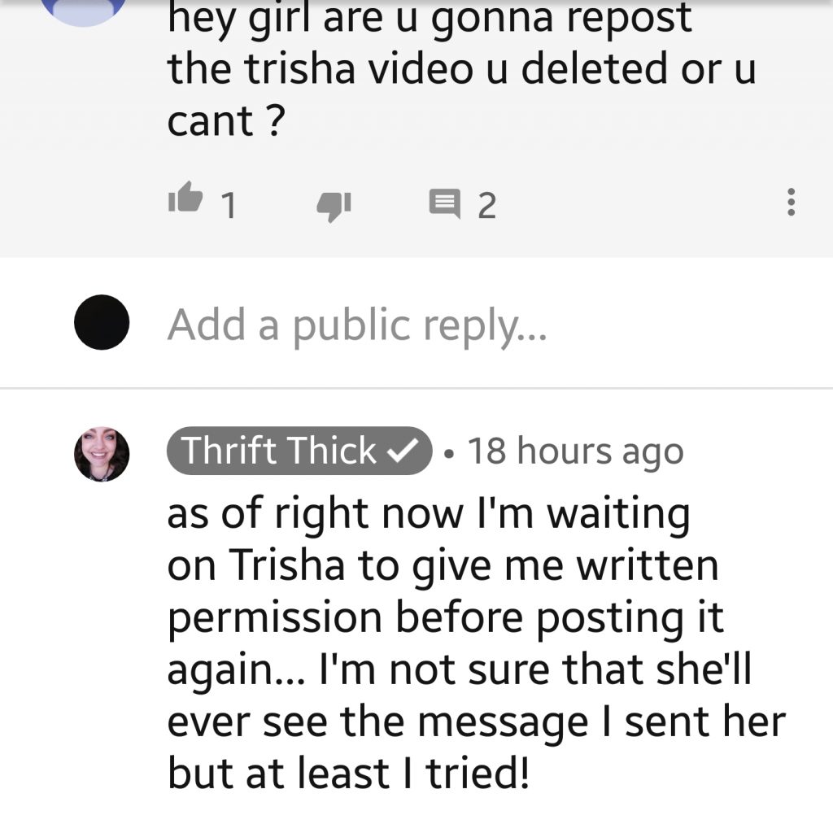The height and width of the screenshot is (824, 833).
Task: Click the black circular user avatar
Action: click(x=102, y=322)
